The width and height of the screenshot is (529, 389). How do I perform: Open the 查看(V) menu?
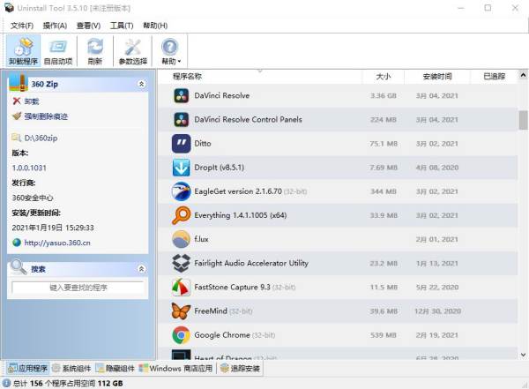coord(88,26)
